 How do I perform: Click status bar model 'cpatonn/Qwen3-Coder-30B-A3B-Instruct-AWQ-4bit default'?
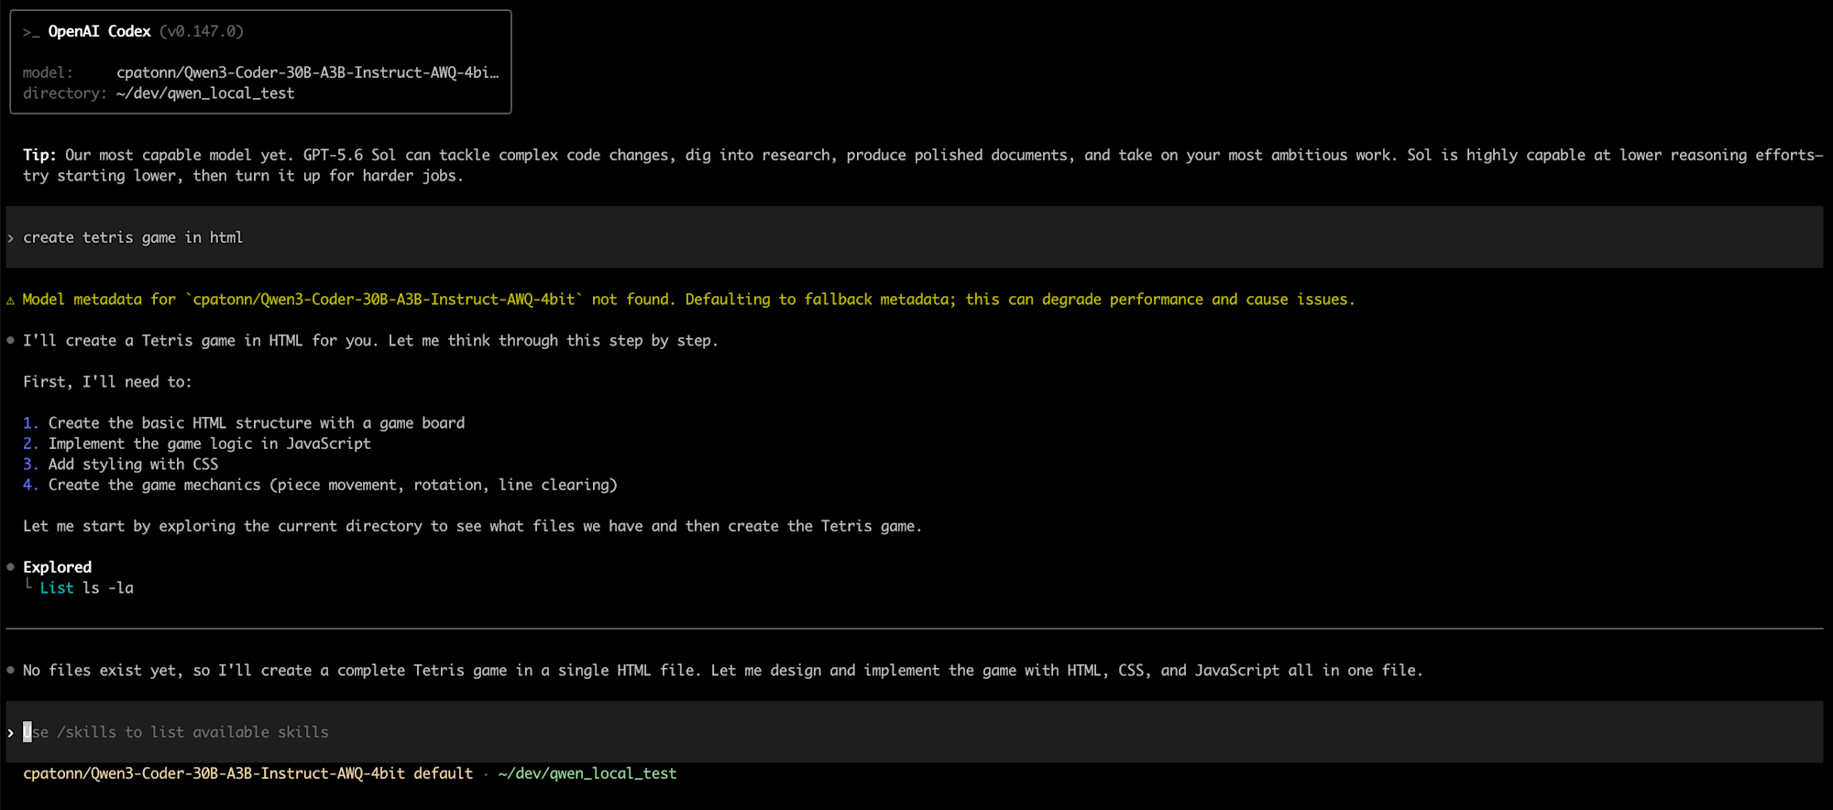[247, 773]
